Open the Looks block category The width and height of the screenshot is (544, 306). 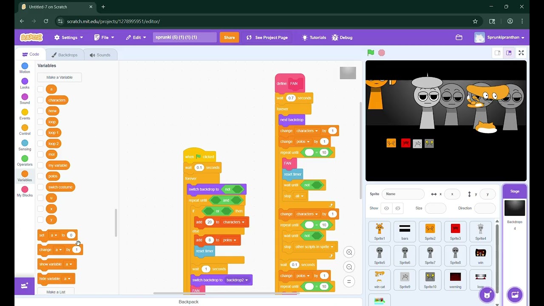click(25, 84)
